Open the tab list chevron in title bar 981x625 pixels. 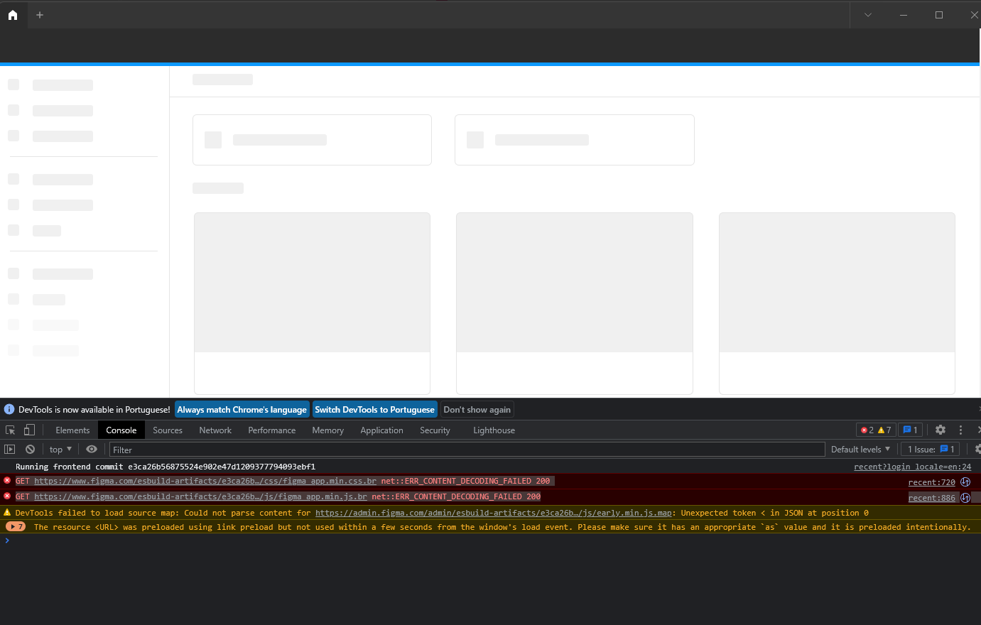click(x=867, y=15)
